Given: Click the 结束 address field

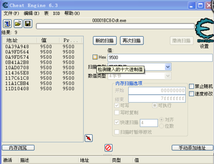Looking at the screenshot, I should [157, 99].
